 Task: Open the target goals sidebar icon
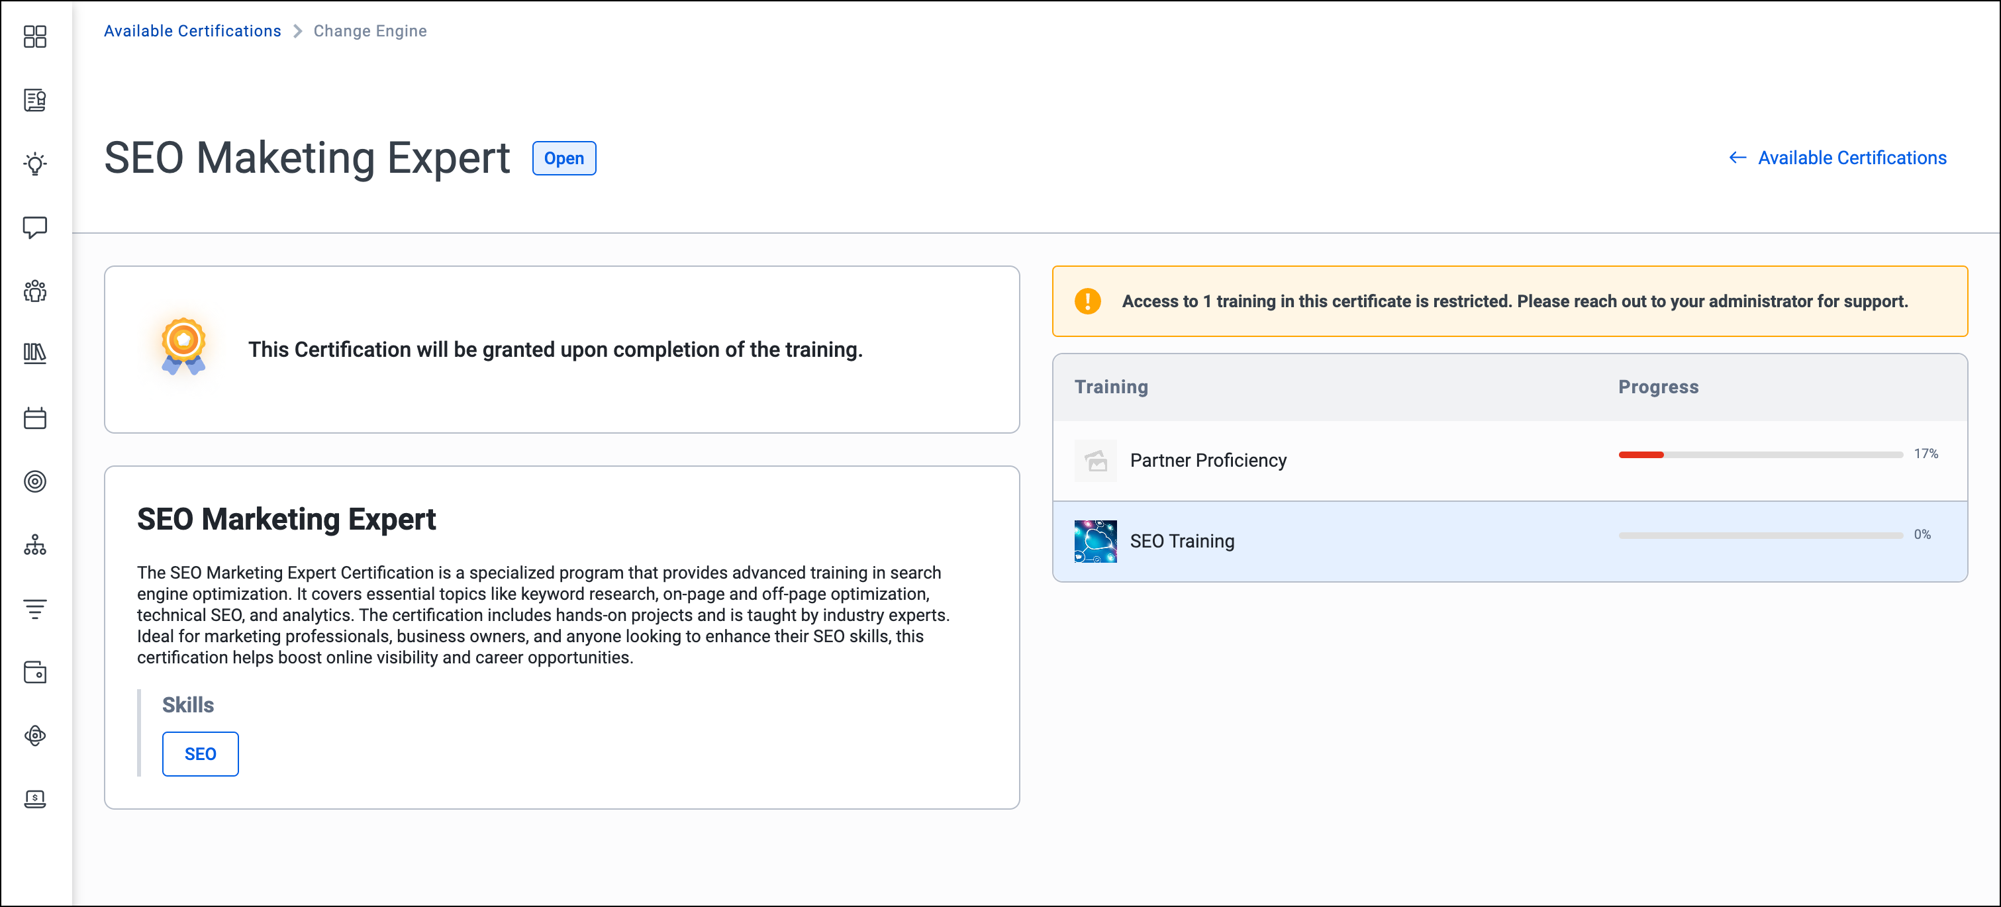click(x=35, y=481)
